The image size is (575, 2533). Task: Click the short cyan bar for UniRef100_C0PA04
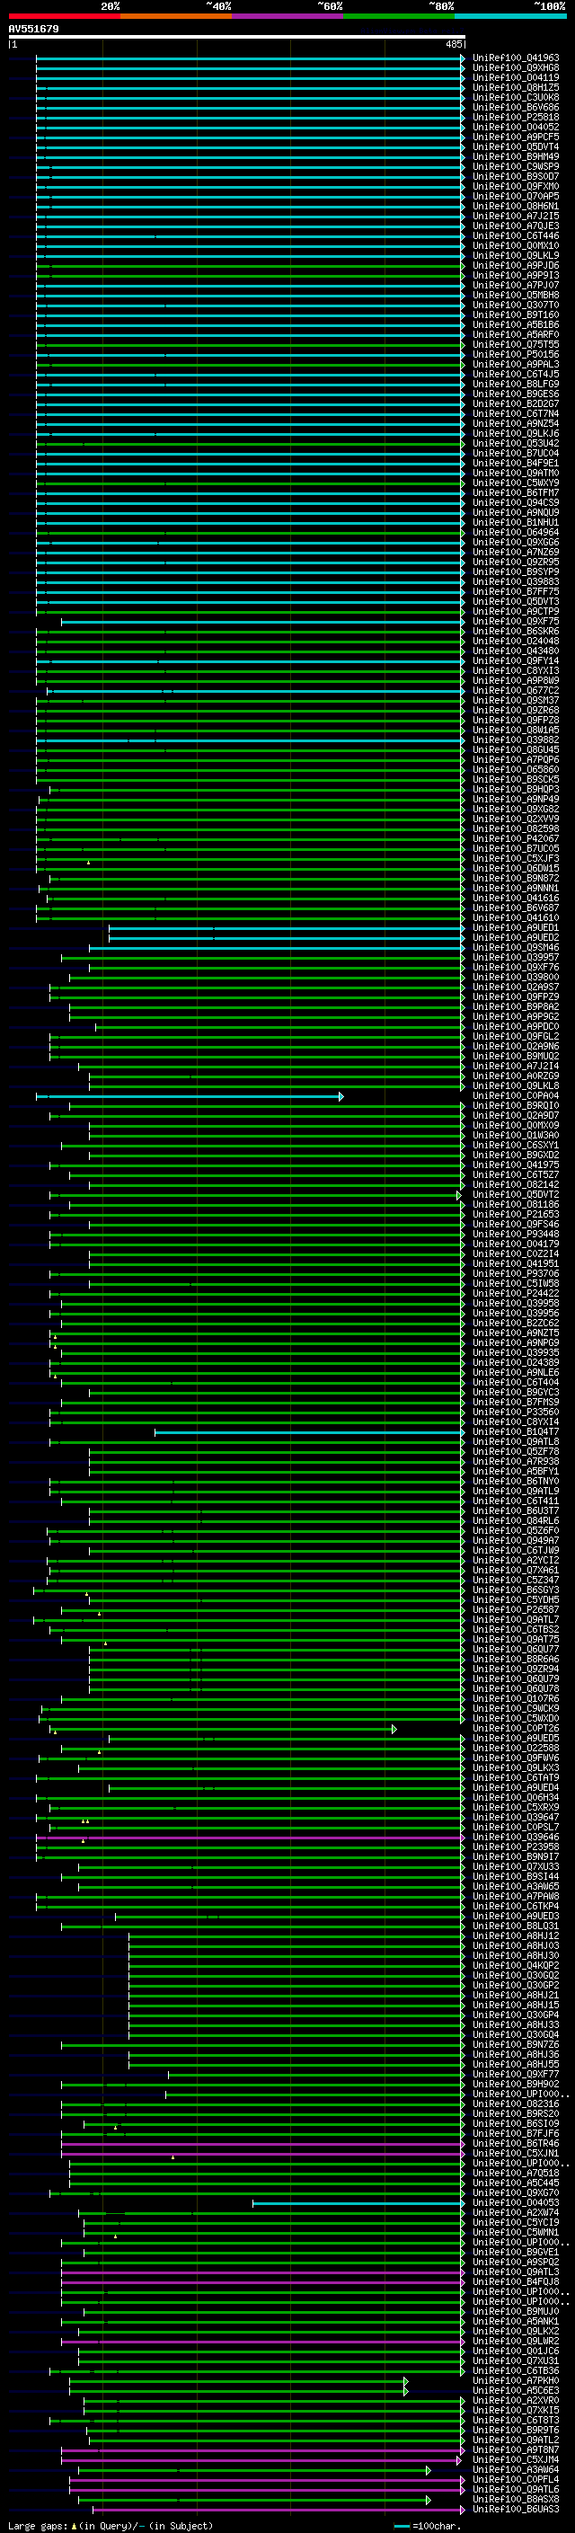click(x=190, y=1096)
